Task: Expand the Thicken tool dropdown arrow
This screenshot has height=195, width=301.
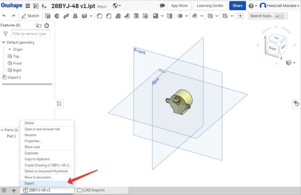Action: [x=91, y=16]
